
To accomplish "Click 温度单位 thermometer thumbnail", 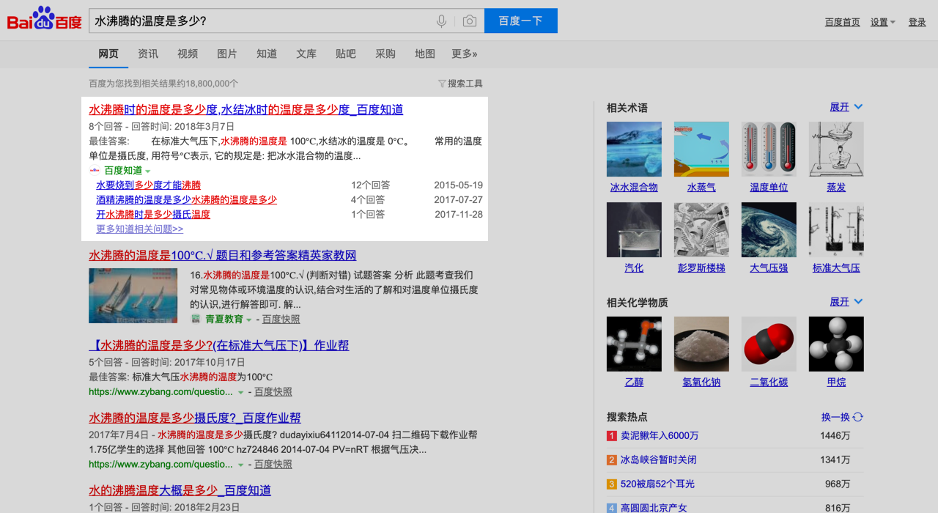I will [769, 149].
